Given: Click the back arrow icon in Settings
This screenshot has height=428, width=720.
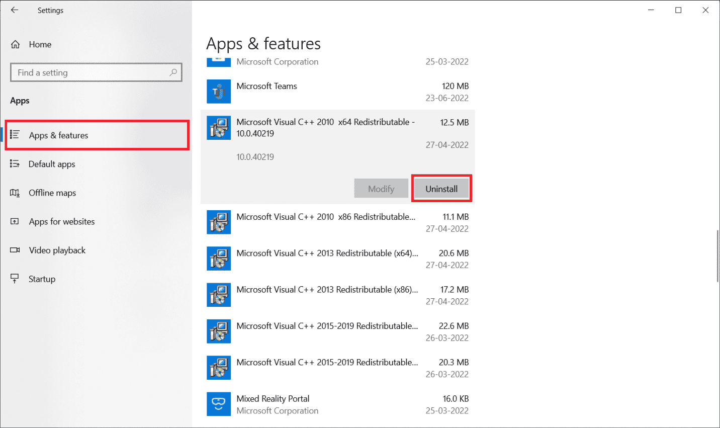Looking at the screenshot, I should tap(15, 10).
